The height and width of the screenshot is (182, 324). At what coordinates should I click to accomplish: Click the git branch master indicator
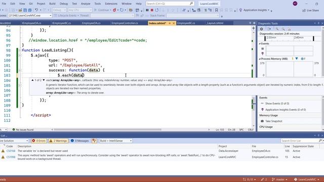coord(280,179)
